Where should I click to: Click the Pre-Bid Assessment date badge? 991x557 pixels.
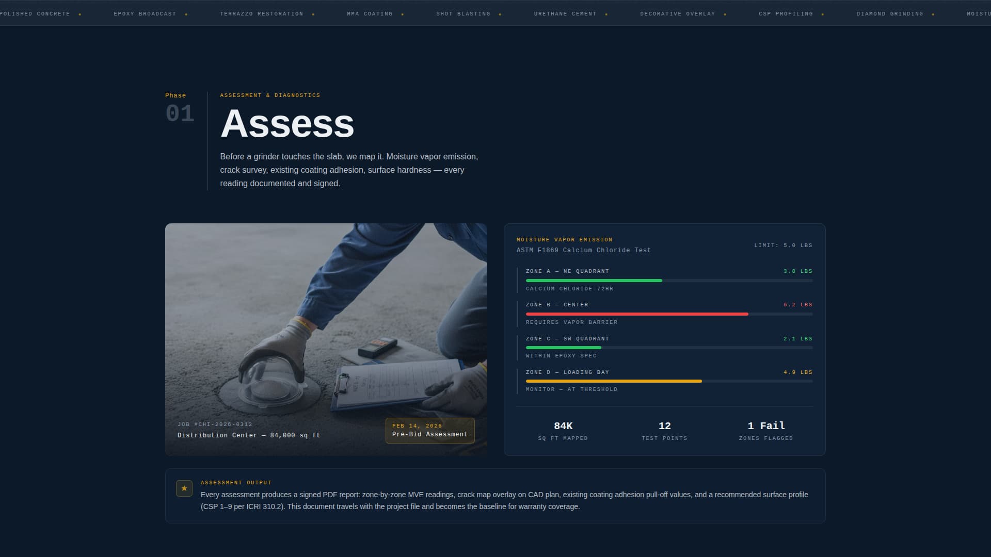click(x=429, y=431)
